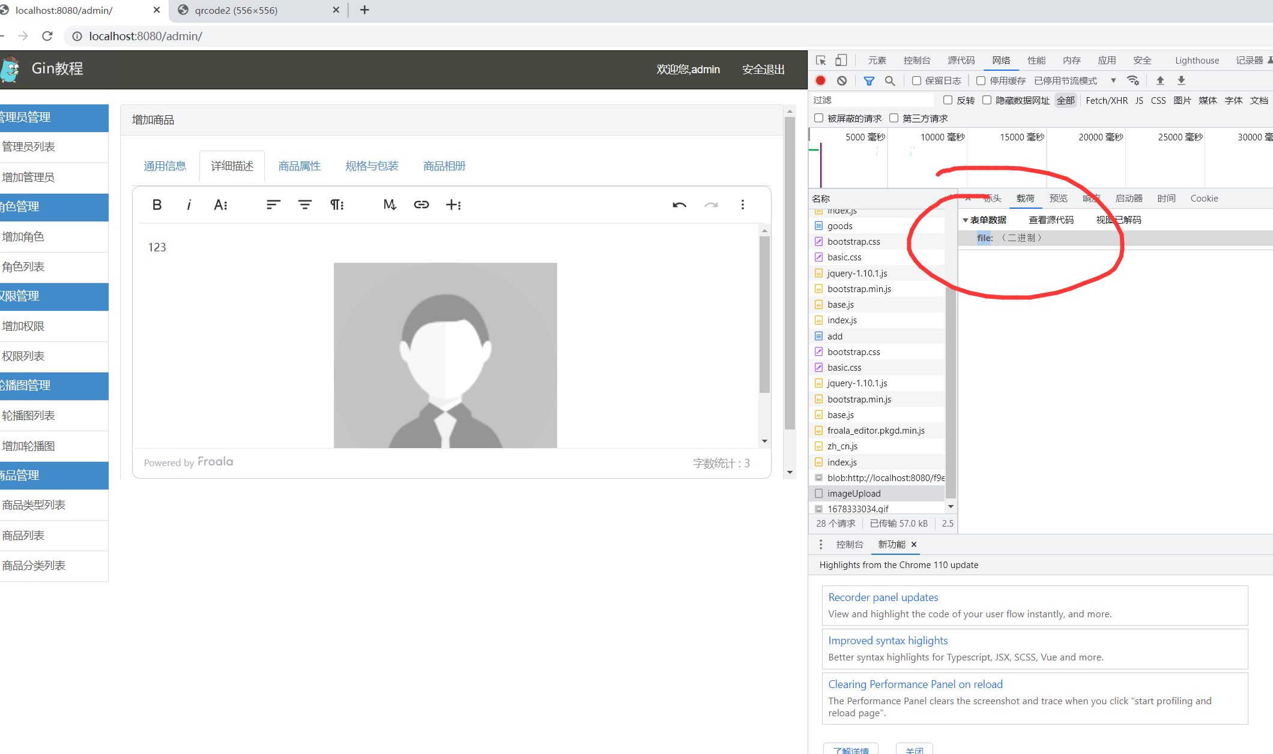The image size is (1273, 754).
Task: Open the throttling mode dropdown arrow
Action: (x=1113, y=80)
